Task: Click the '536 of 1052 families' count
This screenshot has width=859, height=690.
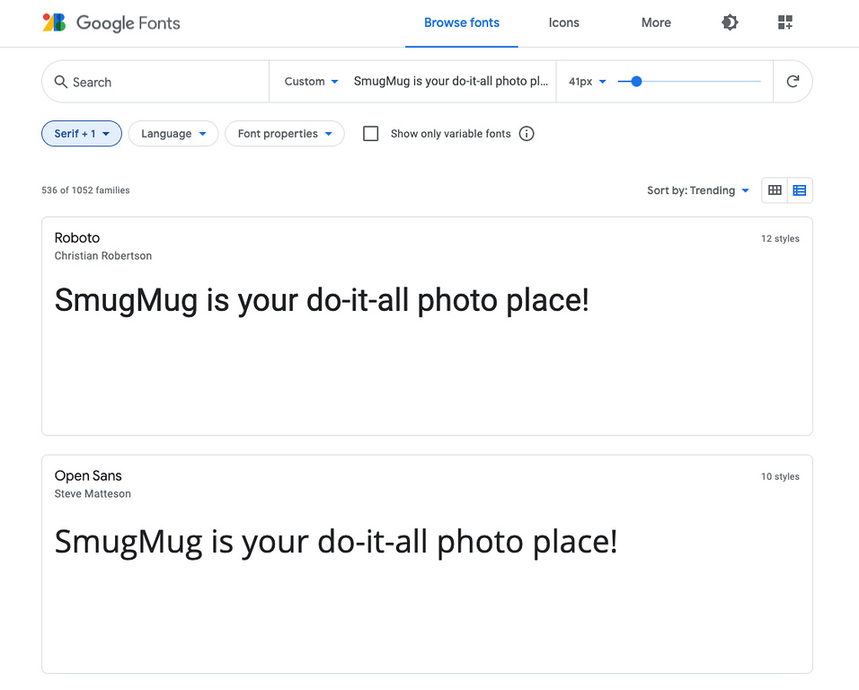Action: click(x=85, y=190)
